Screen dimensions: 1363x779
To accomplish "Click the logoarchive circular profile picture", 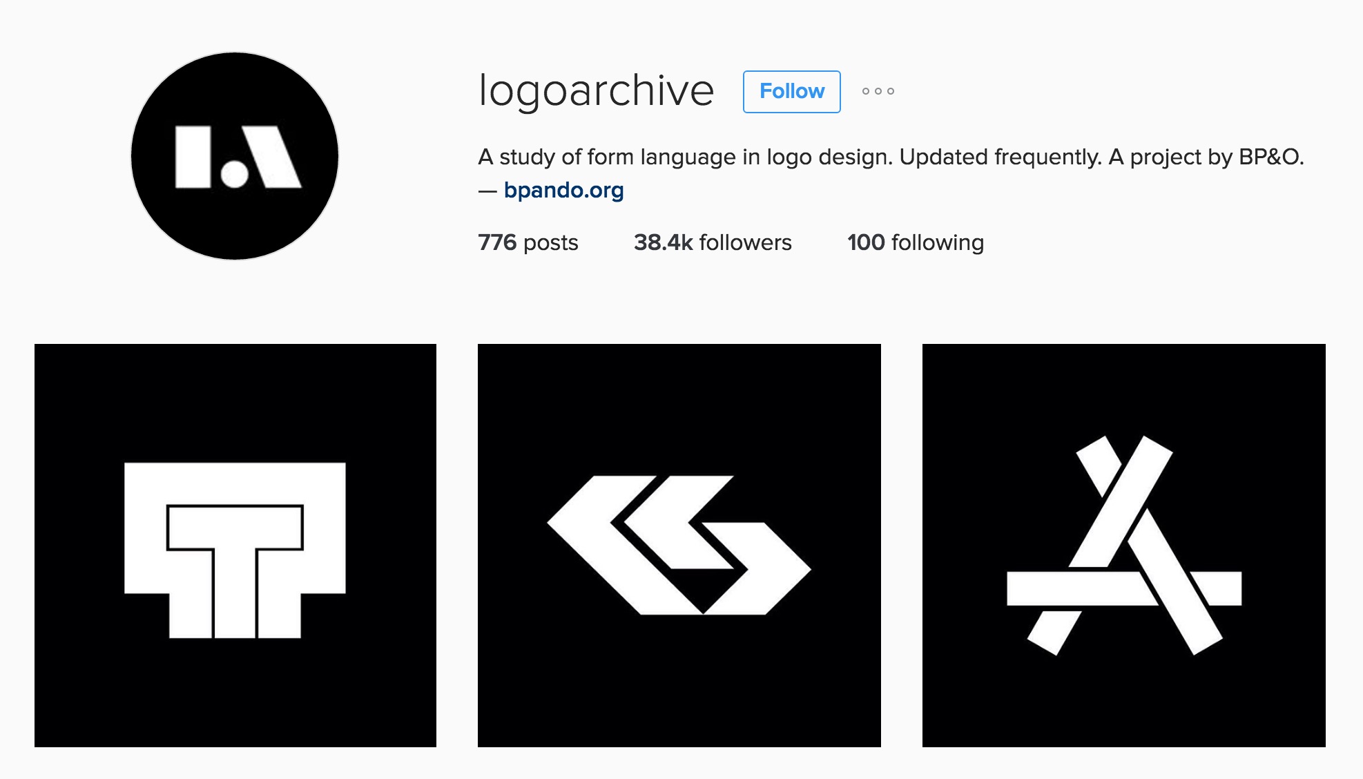I will 235,156.
